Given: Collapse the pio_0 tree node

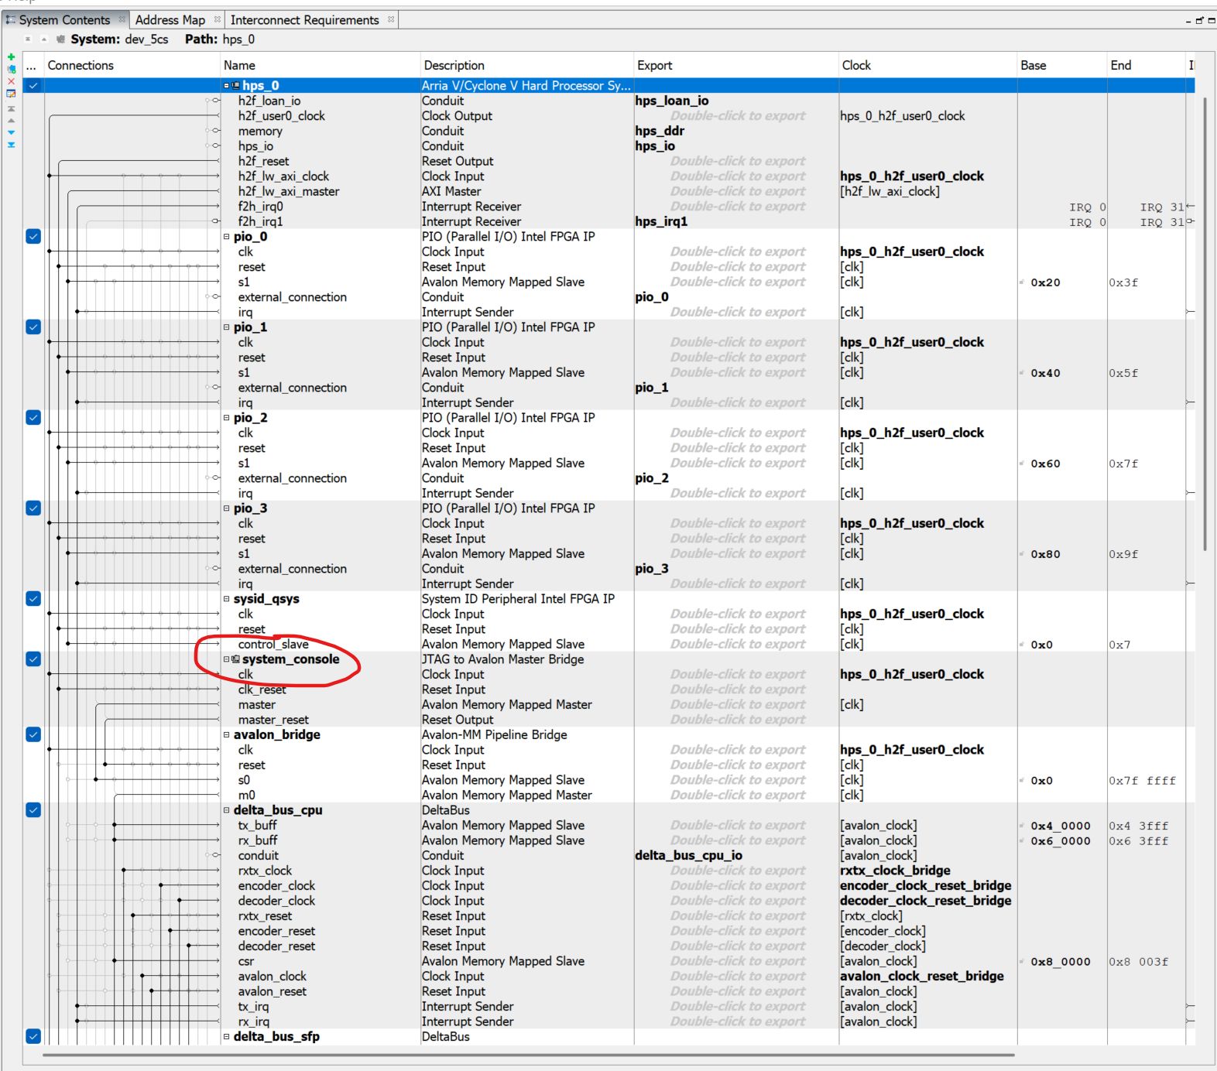Looking at the screenshot, I should pyautogui.click(x=227, y=237).
